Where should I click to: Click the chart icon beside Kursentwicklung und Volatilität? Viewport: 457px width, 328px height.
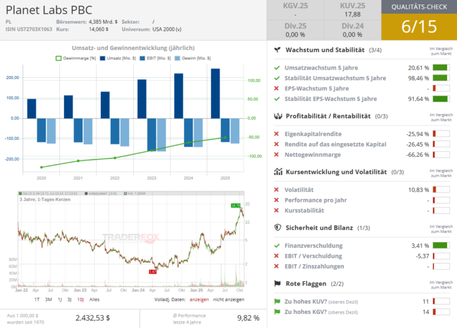tap(277, 172)
